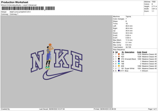This screenshot has height=111, width=158.
Task: Click the Total Bobbin value 30.72ft
Action: click(128, 47)
